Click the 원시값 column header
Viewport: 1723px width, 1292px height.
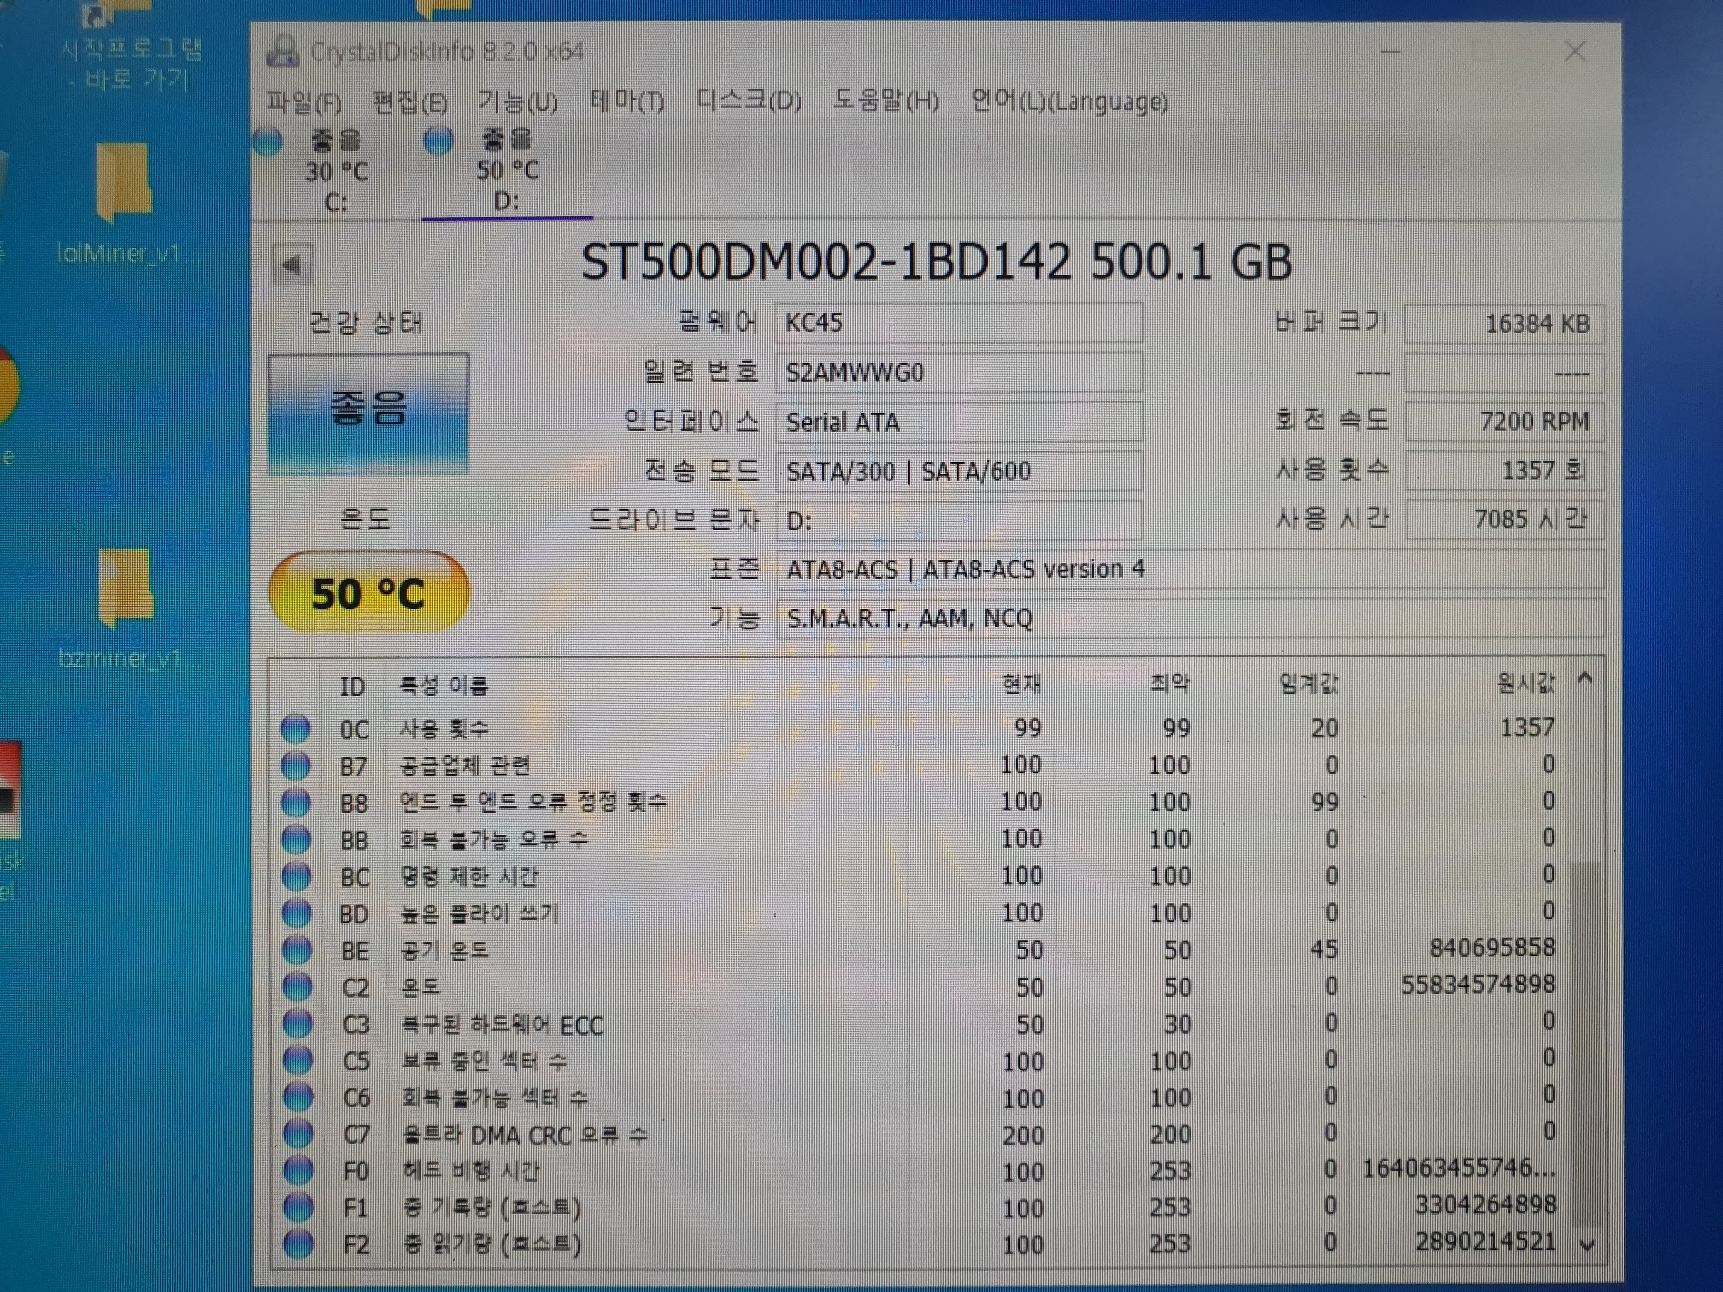coord(1525,683)
